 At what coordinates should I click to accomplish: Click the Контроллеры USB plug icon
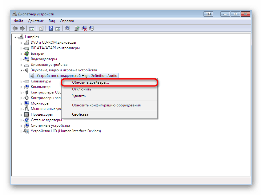[26, 92]
